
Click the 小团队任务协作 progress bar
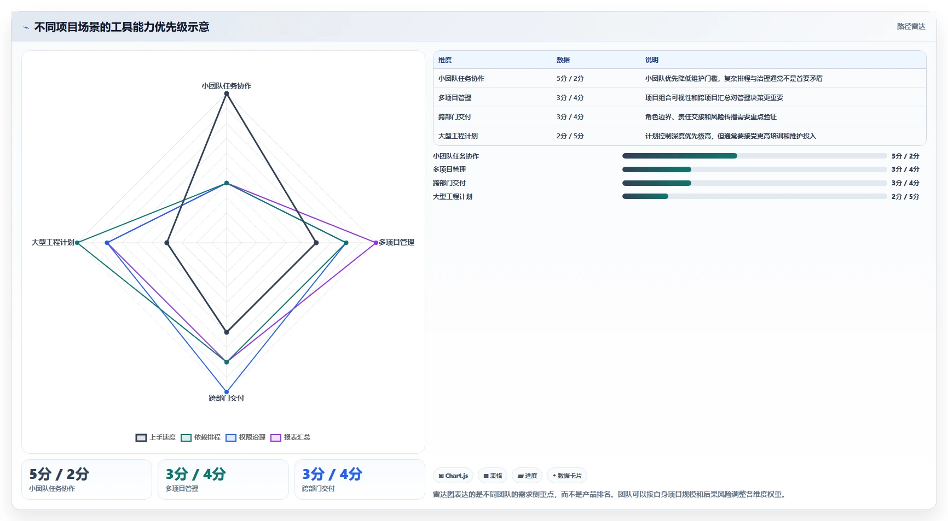(754, 156)
